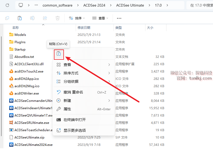Click the toolbar delete trash icon
This screenshot has width=213, height=149.
(58, 18)
